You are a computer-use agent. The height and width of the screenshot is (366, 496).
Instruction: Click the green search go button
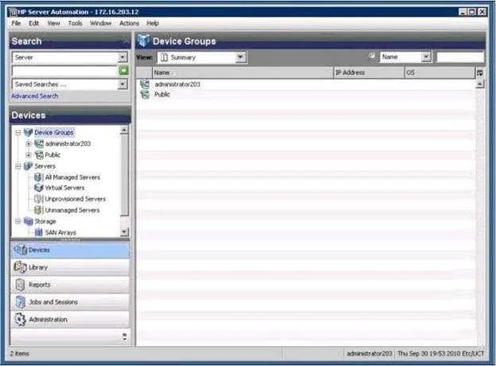tap(123, 71)
